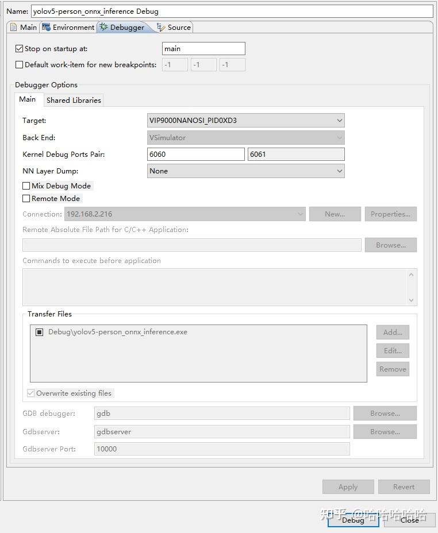Switch to the Main configuration tab
The width and height of the screenshot is (438, 533).
coord(23,28)
